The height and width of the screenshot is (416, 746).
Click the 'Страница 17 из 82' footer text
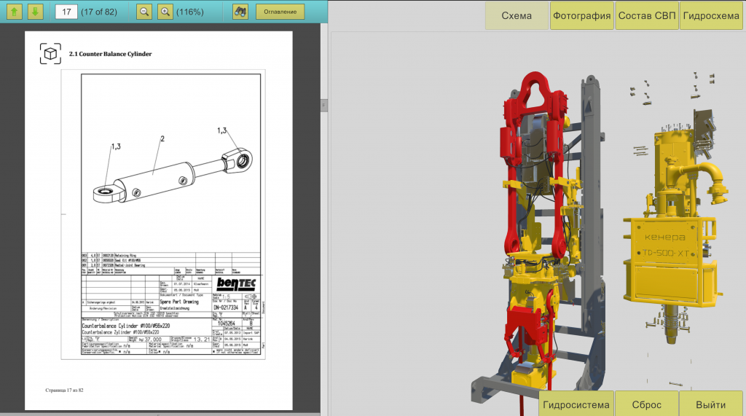(64, 391)
